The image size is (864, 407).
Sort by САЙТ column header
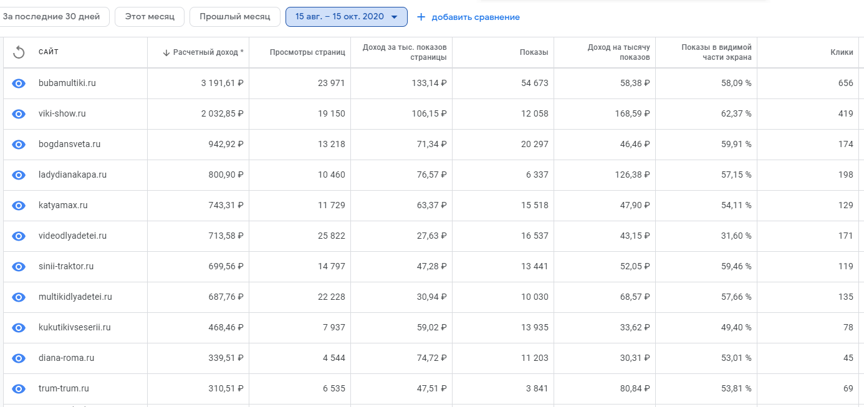[x=49, y=52]
